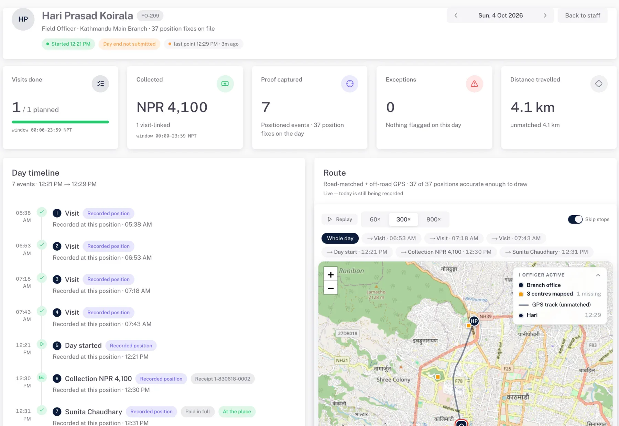Click the Day end not submitted badge
Viewport: 619px width, 426px height.
coord(129,44)
